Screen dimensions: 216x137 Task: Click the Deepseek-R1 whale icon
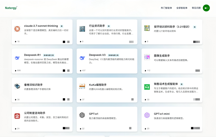pos(17,58)
